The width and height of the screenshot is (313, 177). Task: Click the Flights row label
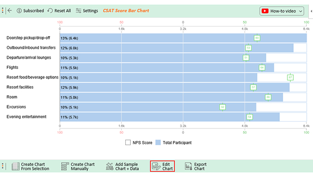coord(13,67)
